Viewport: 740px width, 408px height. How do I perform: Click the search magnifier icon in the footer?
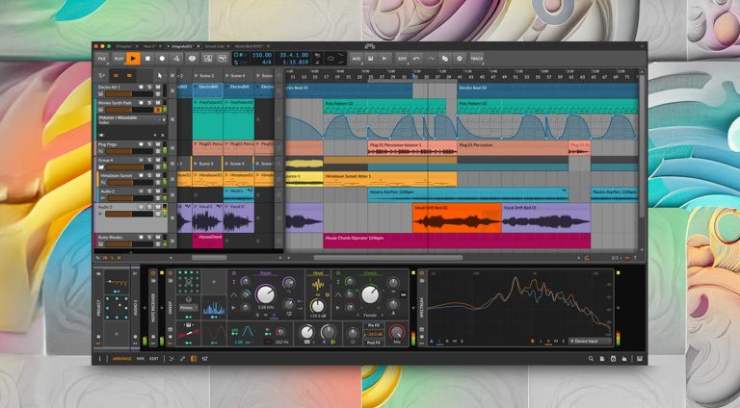[x=591, y=359]
